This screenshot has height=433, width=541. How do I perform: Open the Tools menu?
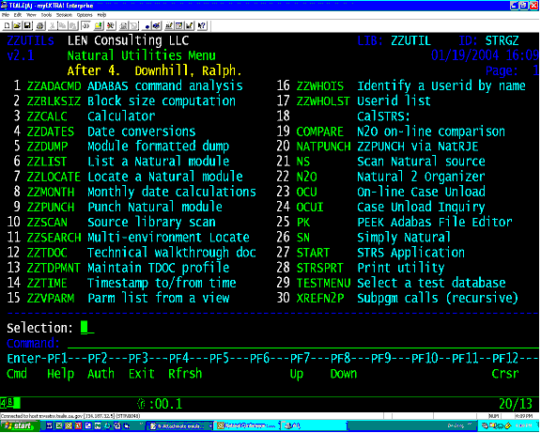tap(46, 15)
